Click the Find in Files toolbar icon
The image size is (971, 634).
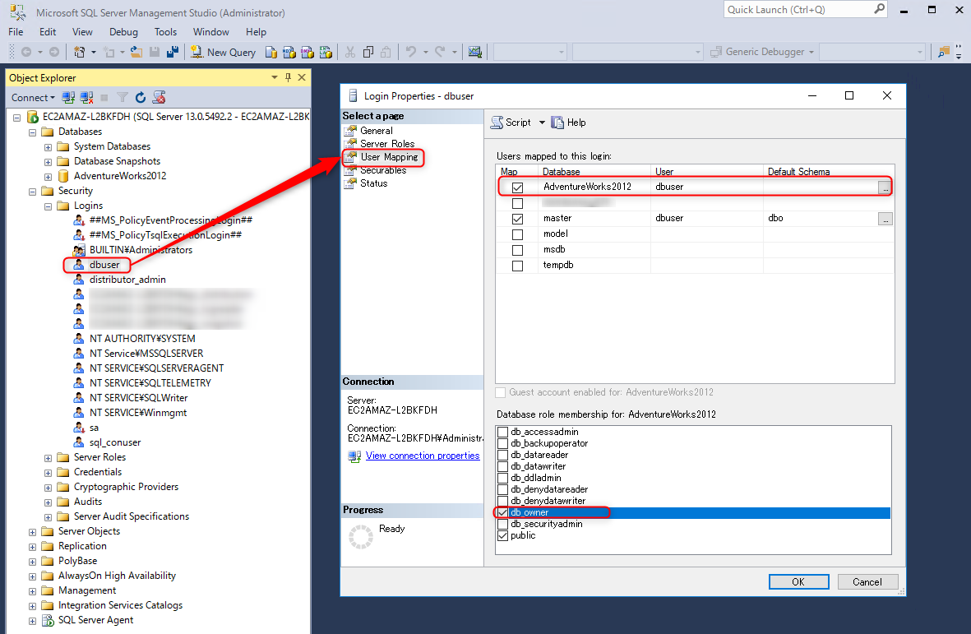click(944, 52)
